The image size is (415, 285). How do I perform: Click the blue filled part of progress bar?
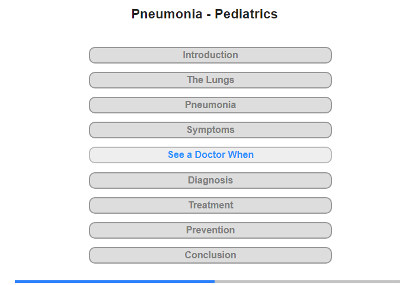(x=114, y=281)
